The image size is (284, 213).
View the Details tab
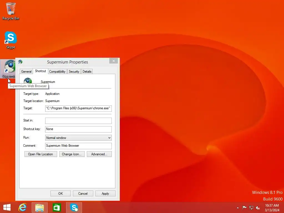pos(87,72)
